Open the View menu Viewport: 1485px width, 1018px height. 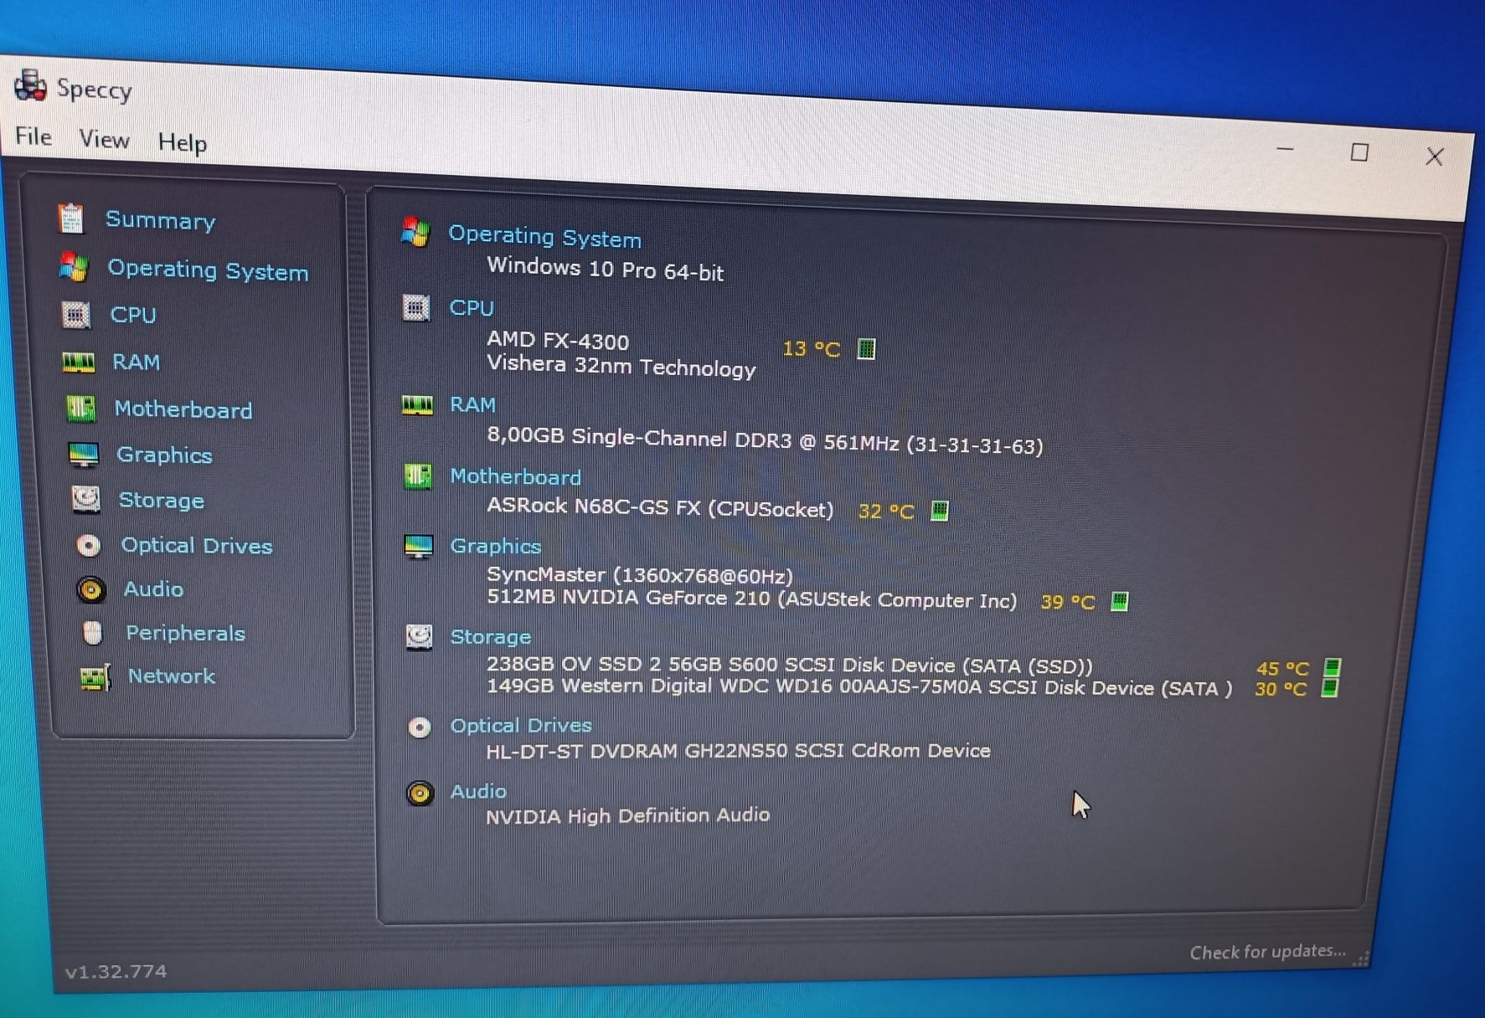104,139
